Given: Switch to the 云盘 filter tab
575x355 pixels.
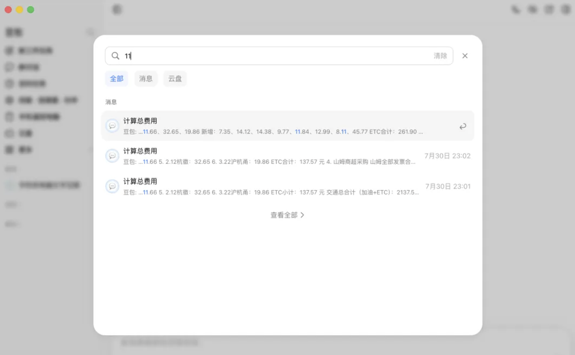Looking at the screenshot, I should [x=175, y=79].
